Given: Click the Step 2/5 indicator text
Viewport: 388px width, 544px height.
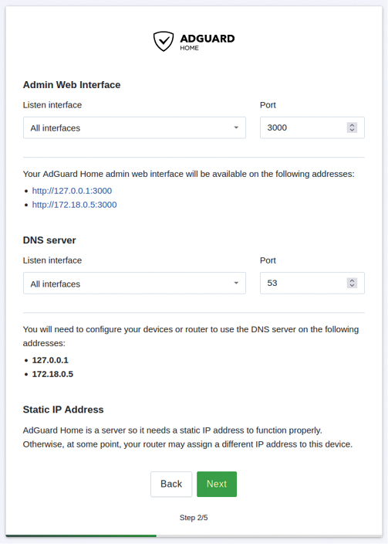Looking at the screenshot, I should [194, 518].
